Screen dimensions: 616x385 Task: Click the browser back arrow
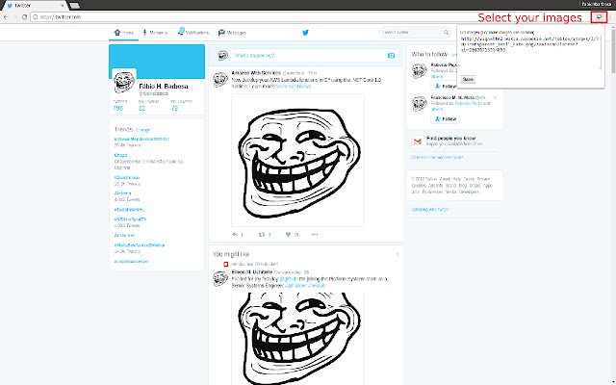tap(6, 17)
